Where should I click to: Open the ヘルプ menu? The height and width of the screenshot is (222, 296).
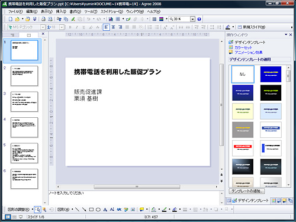point(153,12)
